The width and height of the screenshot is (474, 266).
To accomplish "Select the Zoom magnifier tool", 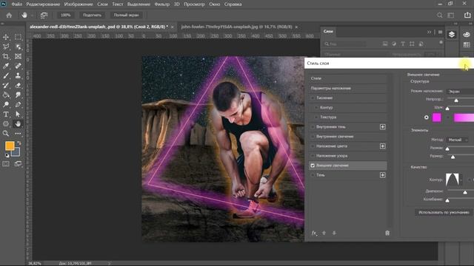I will coord(6,133).
